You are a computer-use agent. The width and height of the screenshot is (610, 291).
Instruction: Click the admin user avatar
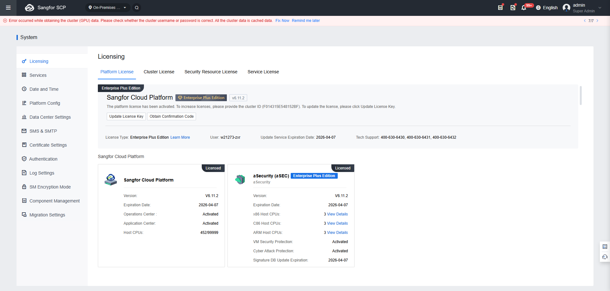pyautogui.click(x=566, y=8)
